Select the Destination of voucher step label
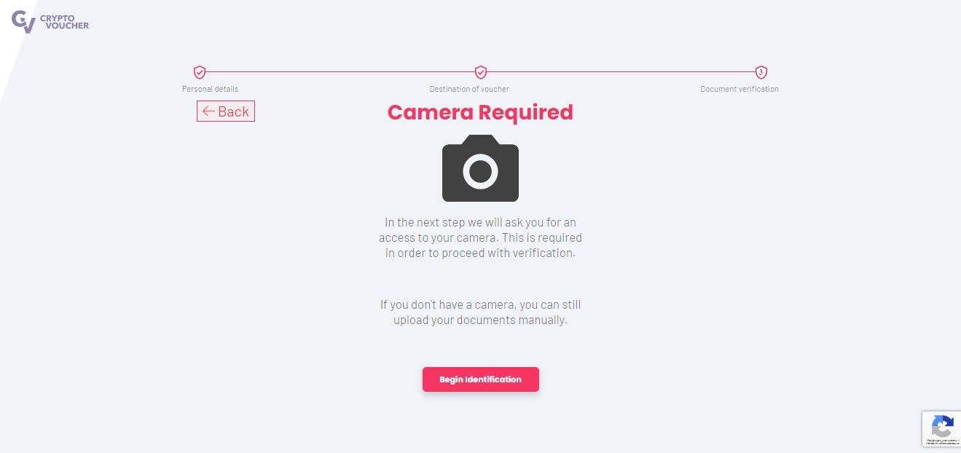961x453 pixels. click(x=469, y=89)
